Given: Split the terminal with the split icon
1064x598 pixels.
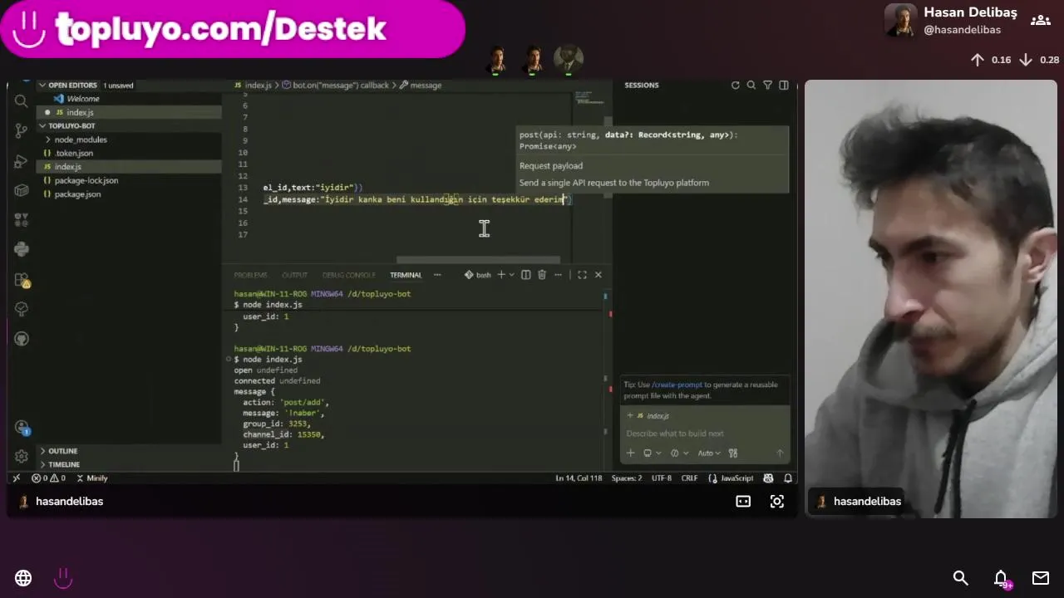Looking at the screenshot, I should click(x=525, y=275).
